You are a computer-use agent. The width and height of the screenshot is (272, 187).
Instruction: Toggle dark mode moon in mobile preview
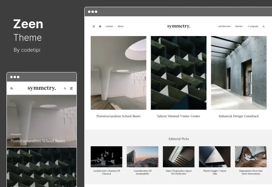[x=65, y=88]
